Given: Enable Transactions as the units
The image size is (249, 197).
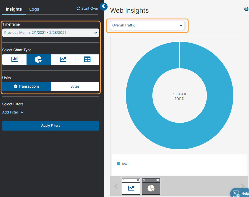Looking at the screenshot, I should 26,86.
